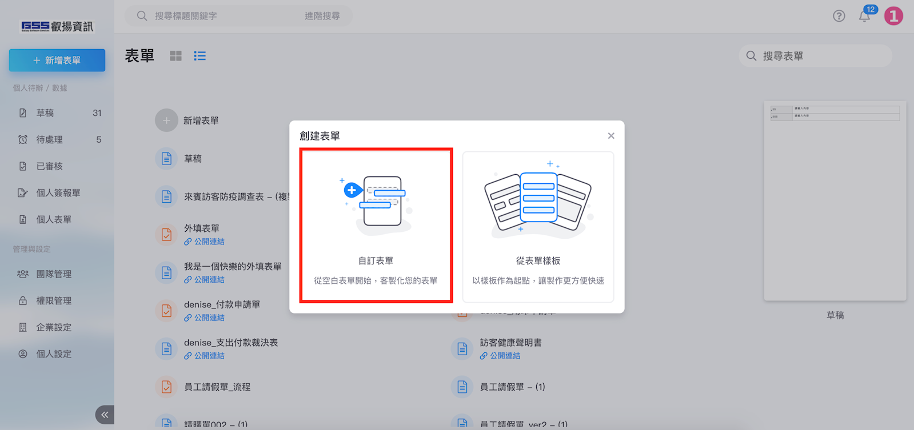Viewport: 914px width, 430px height.
Task: Open 待處理 pending items in the sidebar
Action: [x=49, y=140]
